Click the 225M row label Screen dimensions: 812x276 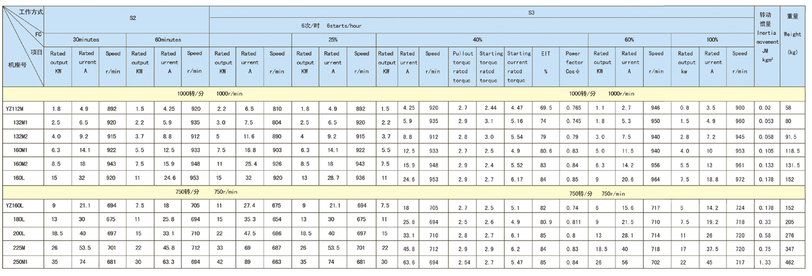[22, 247]
